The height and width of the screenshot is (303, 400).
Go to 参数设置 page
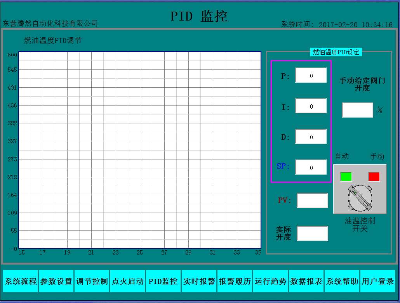tap(56, 281)
